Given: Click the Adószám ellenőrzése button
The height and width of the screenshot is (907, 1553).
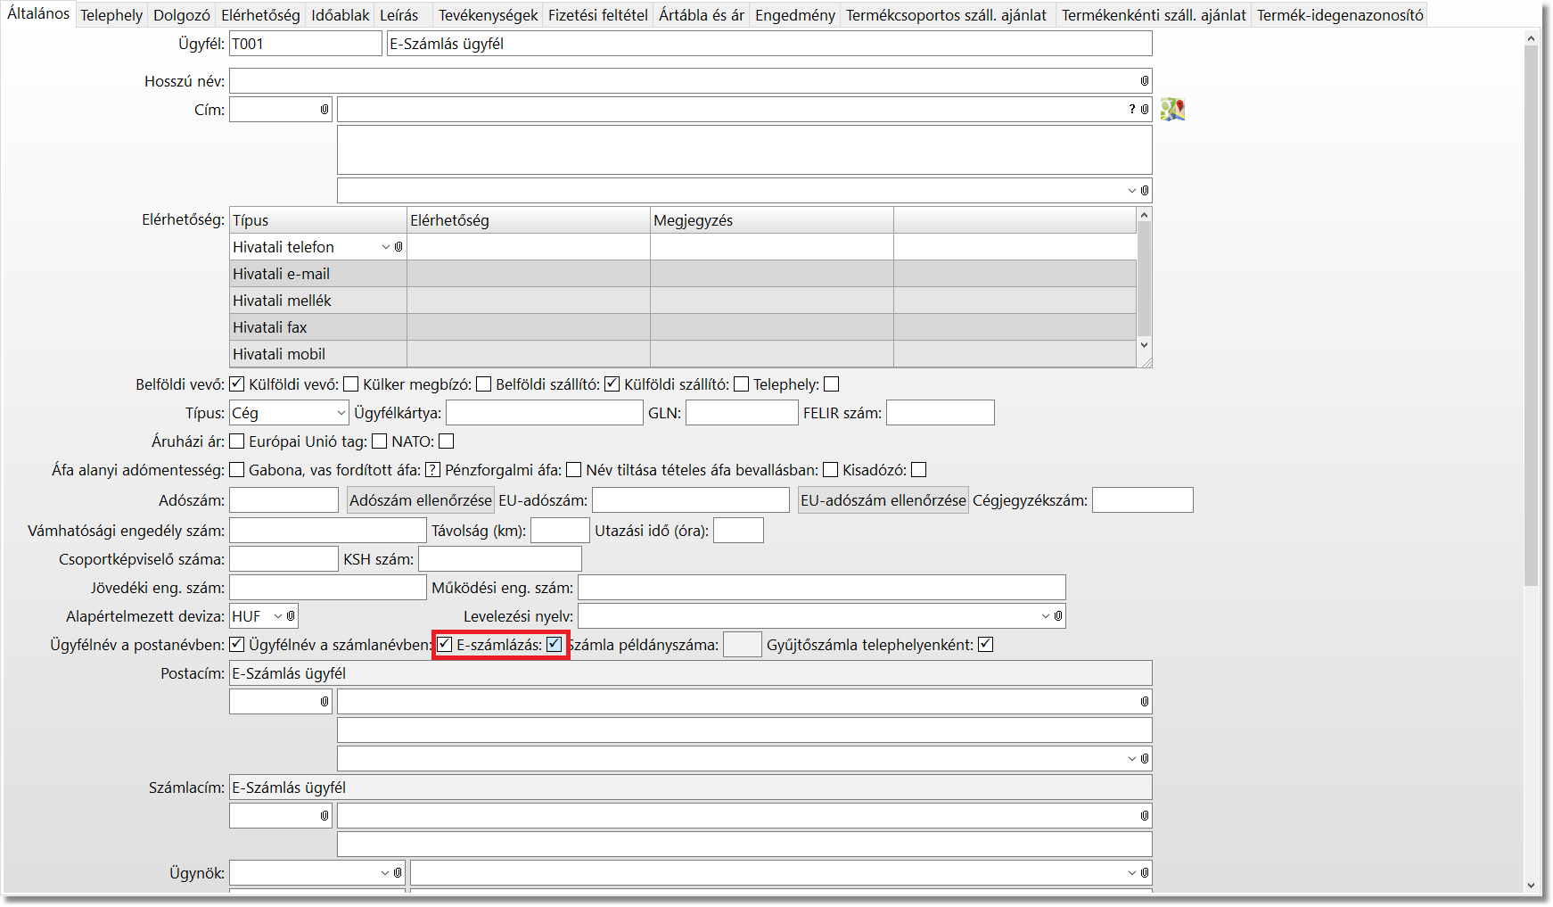Looking at the screenshot, I should pyautogui.click(x=421, y=500).
